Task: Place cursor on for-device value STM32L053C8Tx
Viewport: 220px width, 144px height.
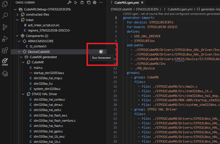Action: [x=161, y=22]
